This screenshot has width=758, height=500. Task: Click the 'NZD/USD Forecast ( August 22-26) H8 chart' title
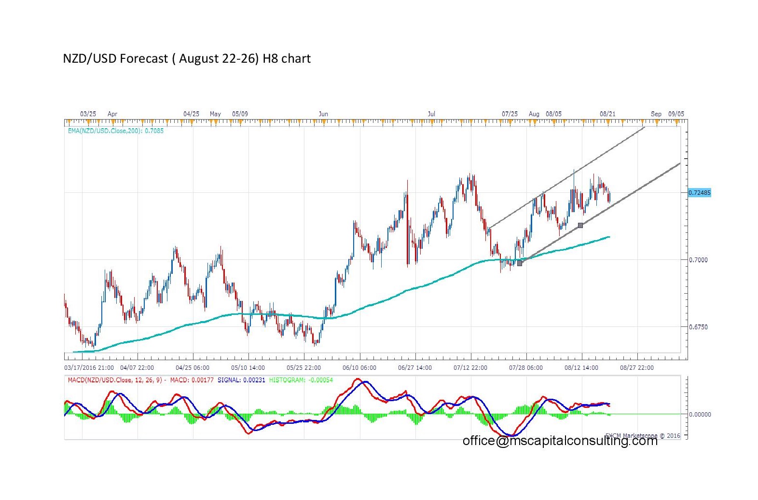[187, 58]
